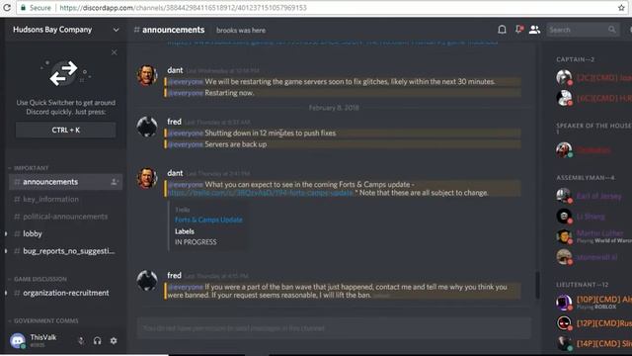Open the Forts & Camps Update embed title
This screenshot has width=632, height=356.
click(208, 220)
